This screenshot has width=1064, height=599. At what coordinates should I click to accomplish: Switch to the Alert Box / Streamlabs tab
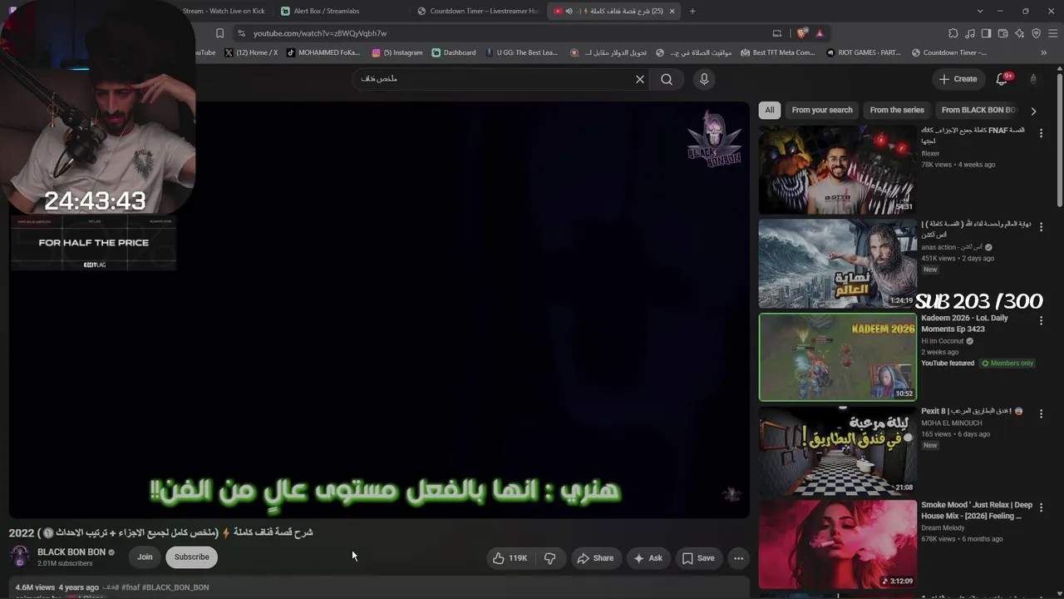coord(341,11)
